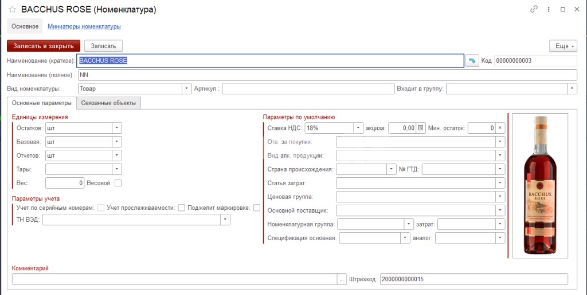Image resolution: width=587 pixels, height=295 pixels.
Task: Click the Артикул input field
Action: pos(308,89)
